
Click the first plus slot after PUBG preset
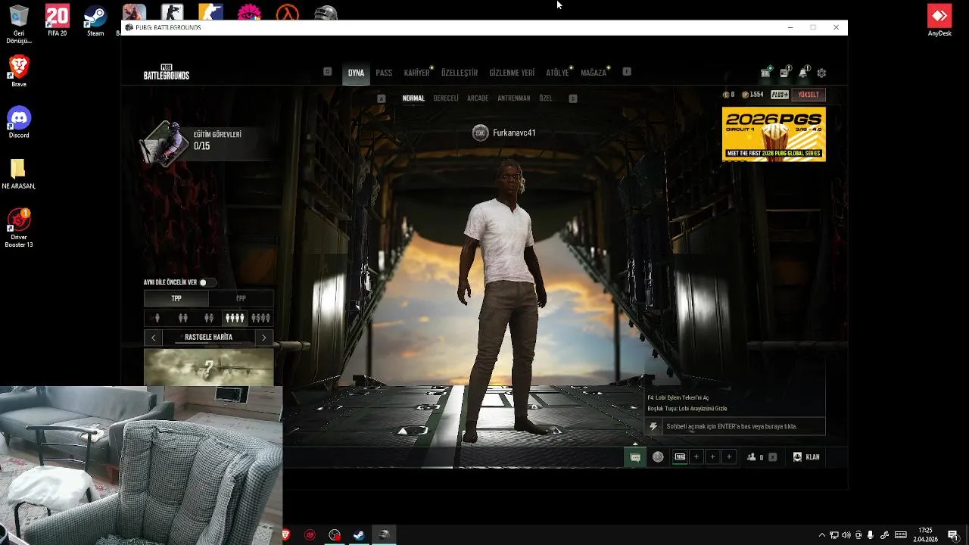696,457
